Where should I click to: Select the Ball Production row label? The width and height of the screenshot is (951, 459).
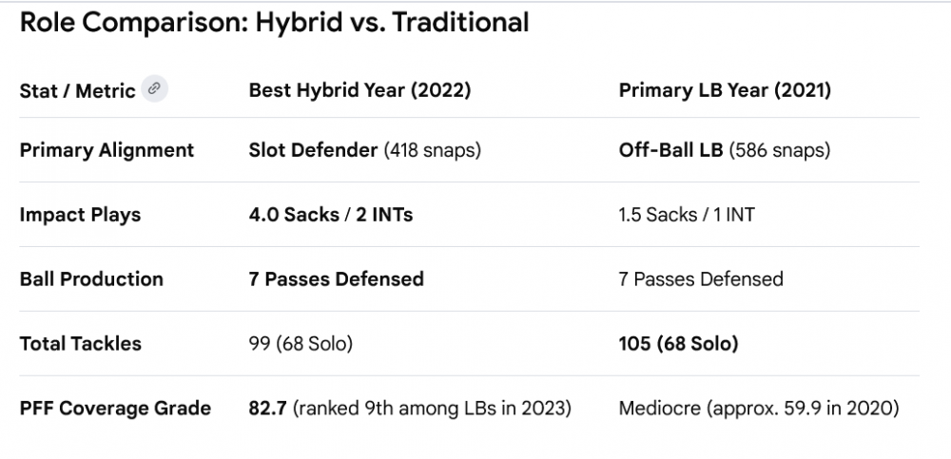click(91, 279)
